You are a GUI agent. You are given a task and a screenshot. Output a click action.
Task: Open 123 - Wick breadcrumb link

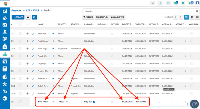pyautogui.click(x=33, y=10)
